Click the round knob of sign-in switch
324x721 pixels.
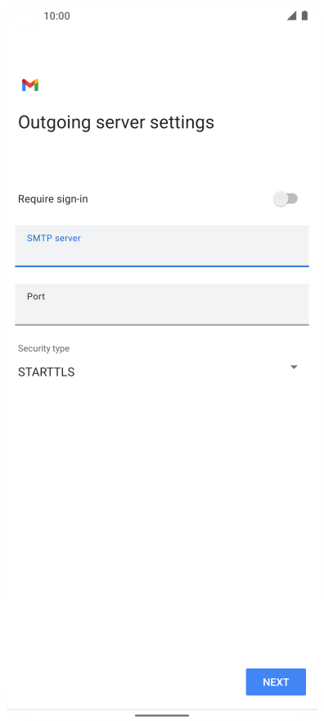point(281,199)
